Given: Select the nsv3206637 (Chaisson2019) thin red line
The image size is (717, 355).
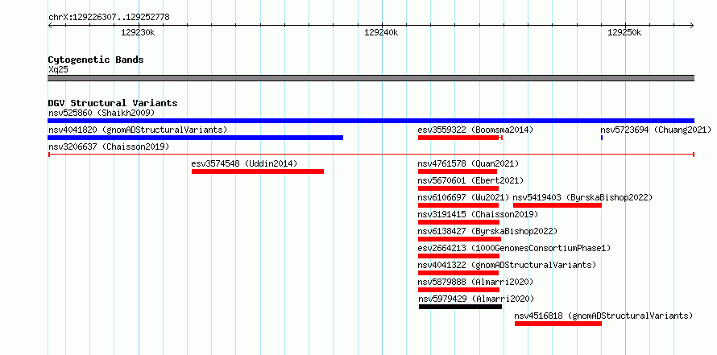Looking at the screenshot, I should [x=371, y=155].
